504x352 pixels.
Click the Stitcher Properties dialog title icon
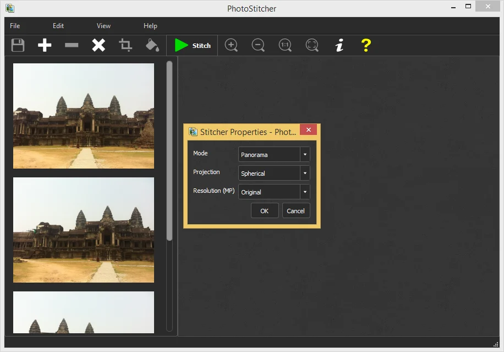[193, 132]
